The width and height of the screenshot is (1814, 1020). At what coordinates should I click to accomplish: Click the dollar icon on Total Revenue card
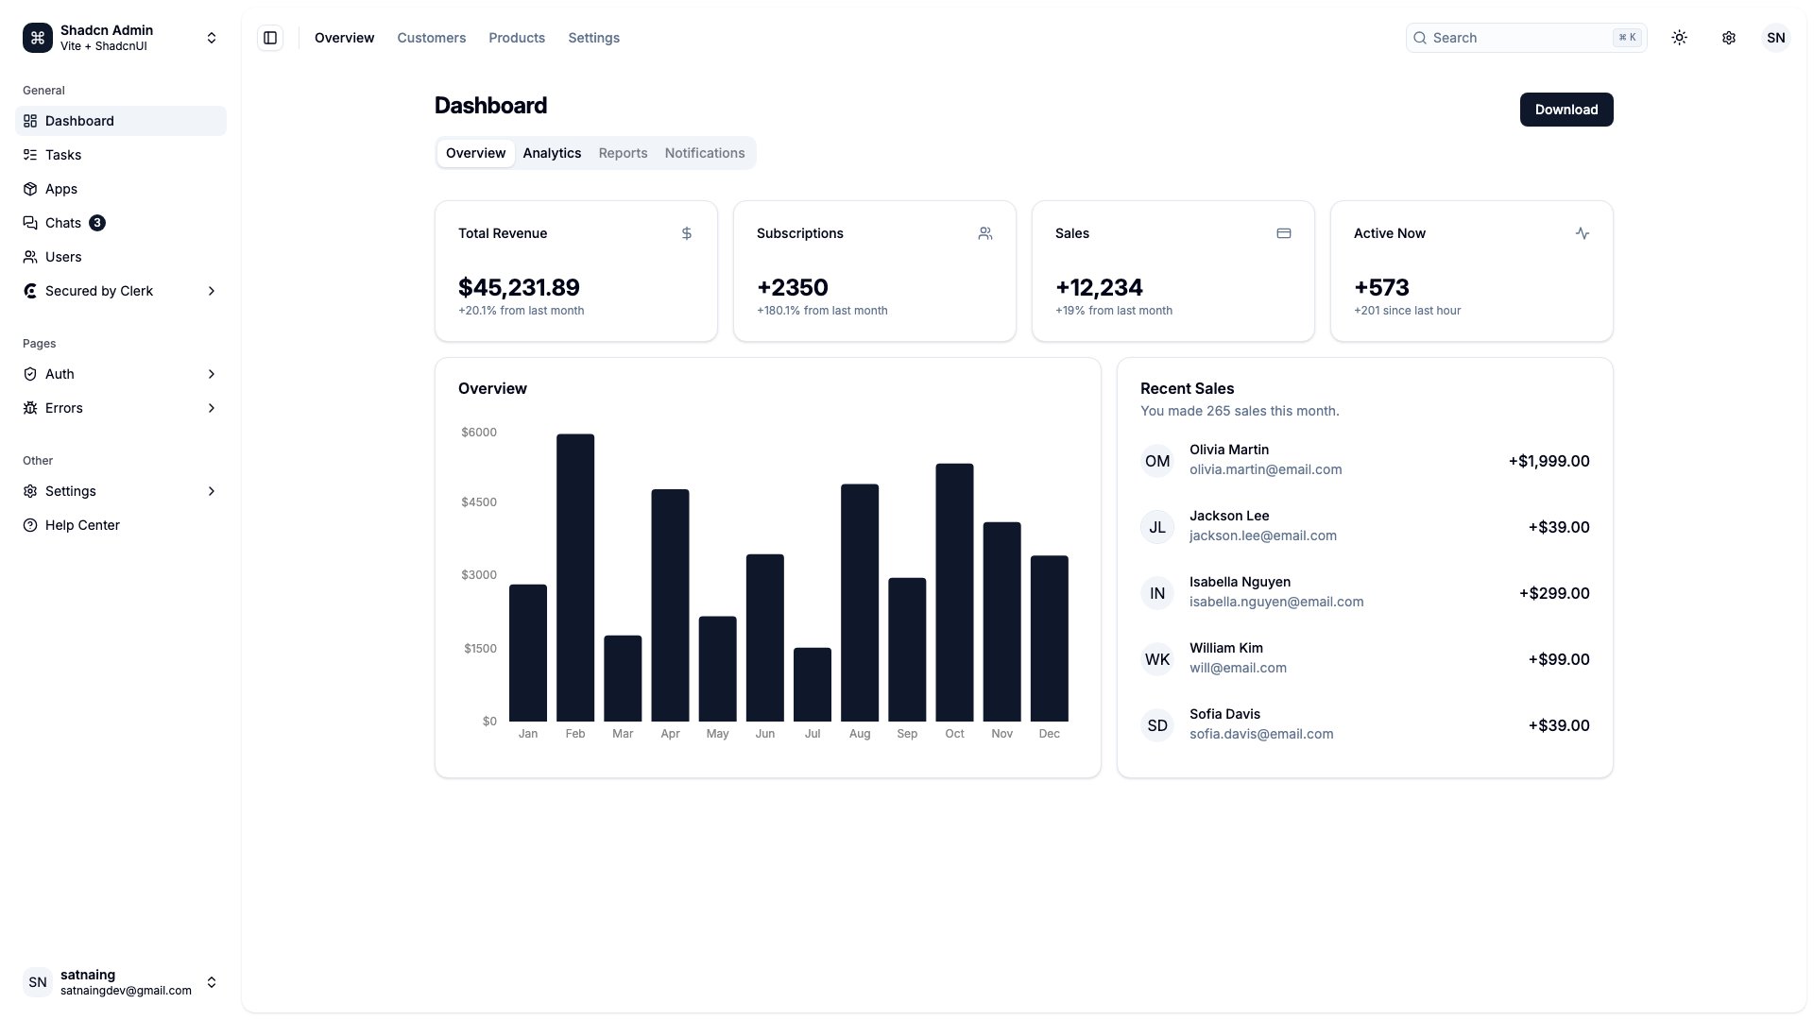tap(686, 233)
